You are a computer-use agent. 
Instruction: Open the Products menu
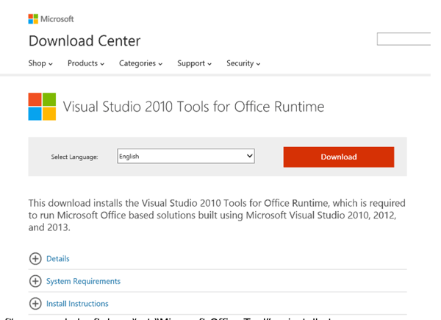click(86, 63)
